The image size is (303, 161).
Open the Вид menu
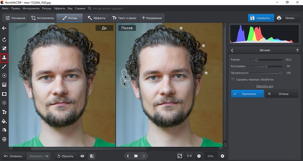70,8
